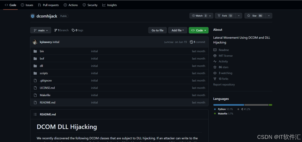Click the Readme book icon
The width and height of the screenshot is (302, 142).
[215, 50]
